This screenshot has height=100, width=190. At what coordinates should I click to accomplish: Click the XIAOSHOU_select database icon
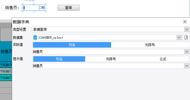click(x=35, y=37)
